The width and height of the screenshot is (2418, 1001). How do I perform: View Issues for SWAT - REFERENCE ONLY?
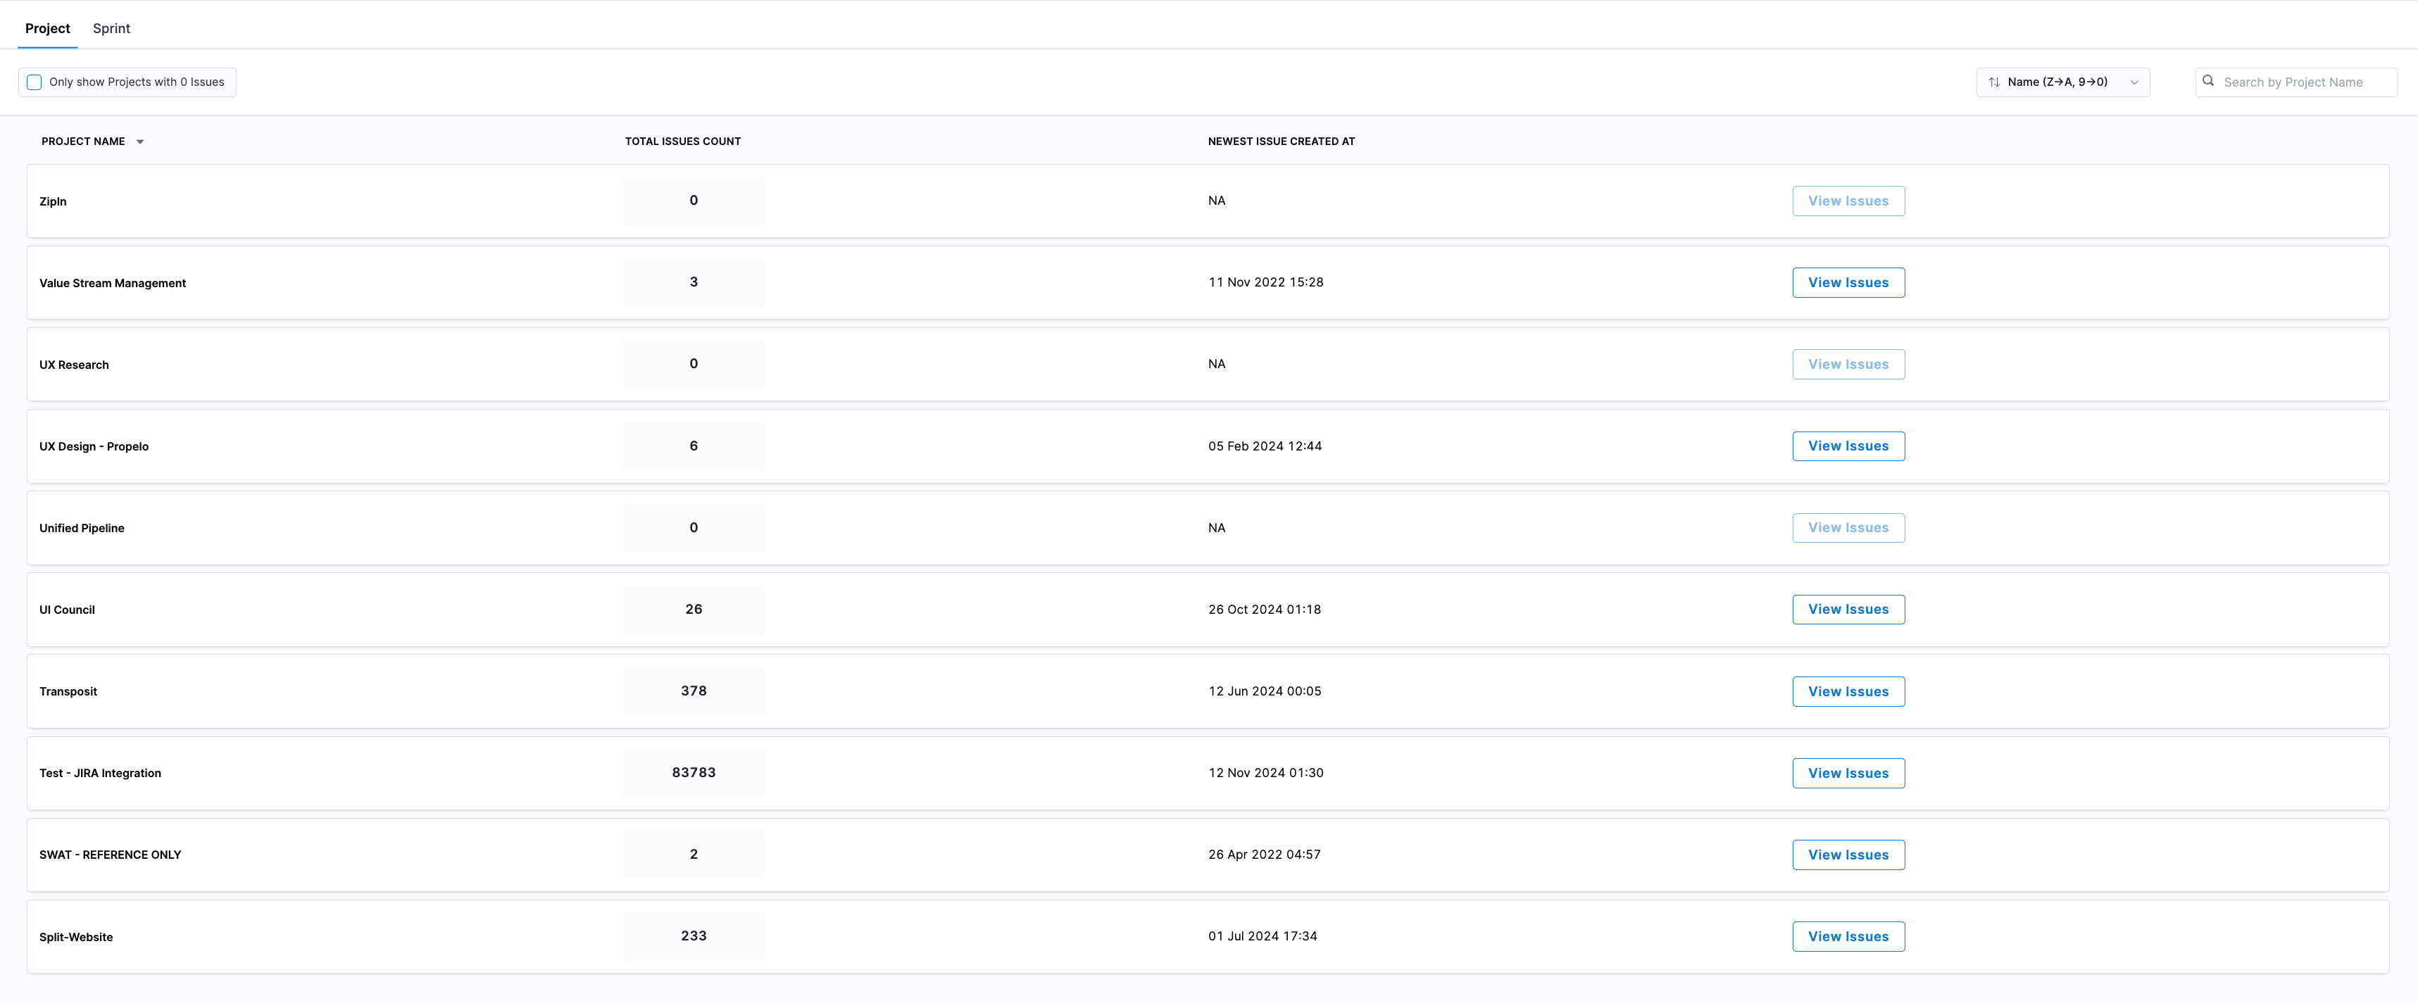tap(1847, 855)
